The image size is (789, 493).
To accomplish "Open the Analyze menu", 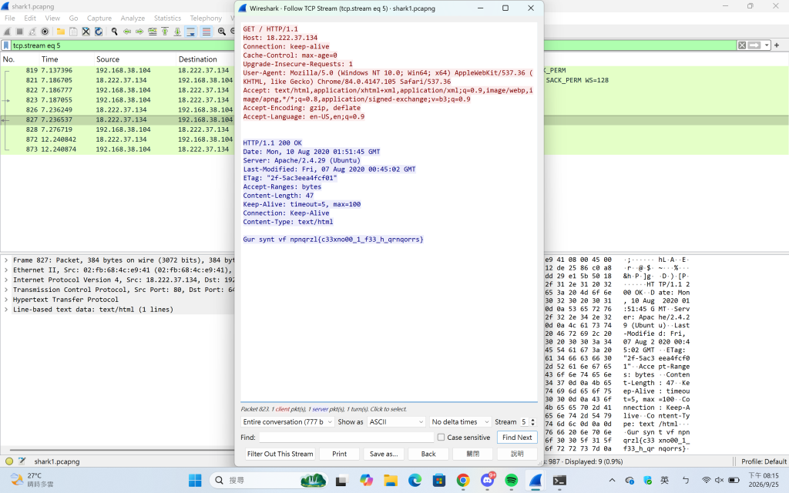I will (x=133, y=18).
